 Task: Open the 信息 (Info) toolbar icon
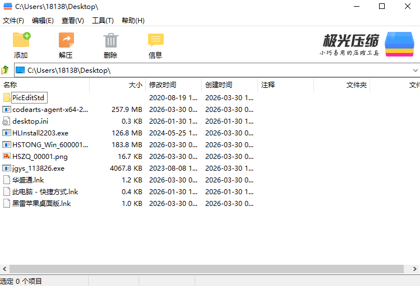(156, 40)
